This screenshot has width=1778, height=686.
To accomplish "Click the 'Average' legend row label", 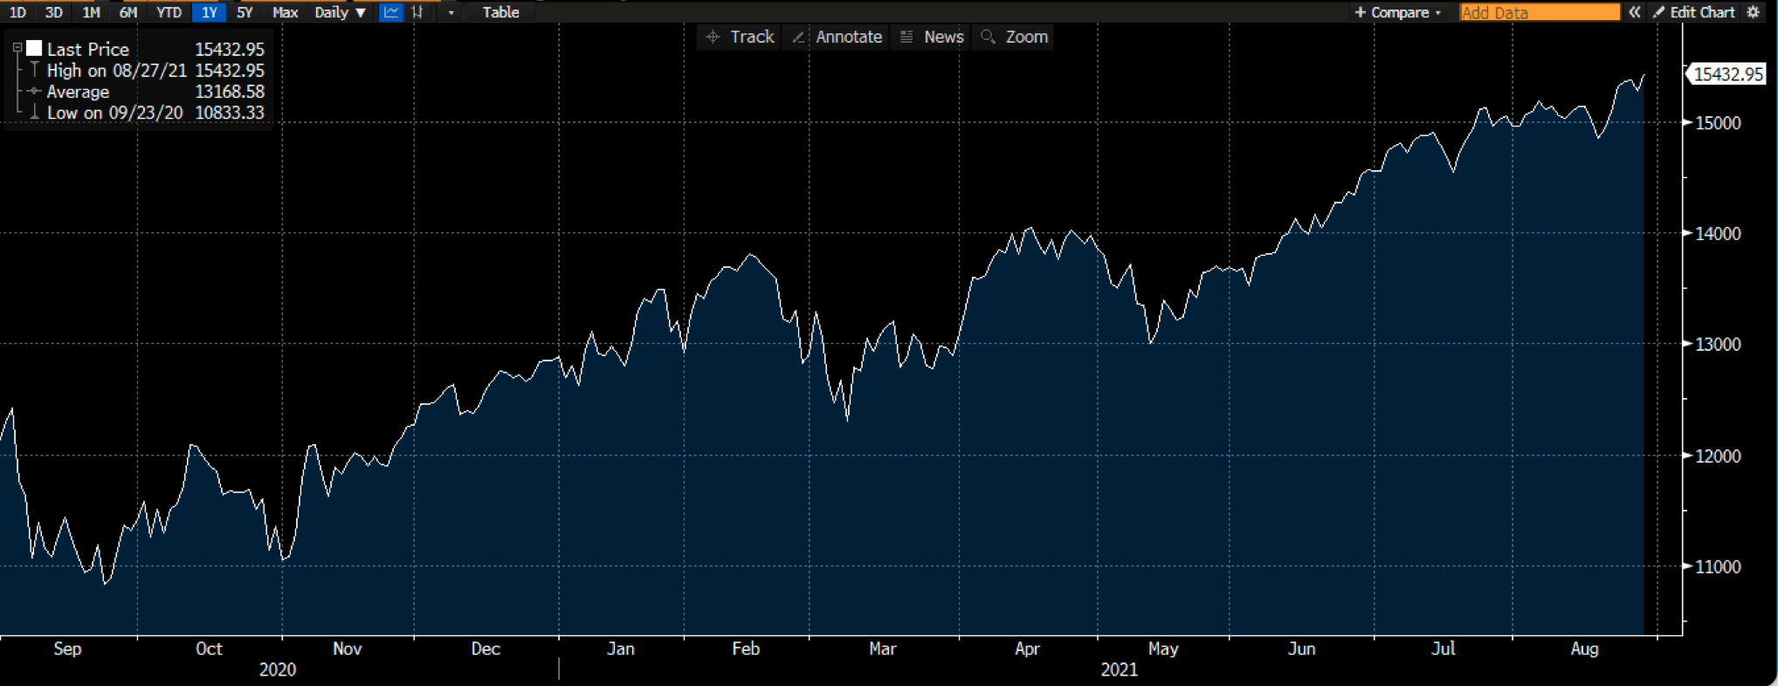I will point(78,92).
